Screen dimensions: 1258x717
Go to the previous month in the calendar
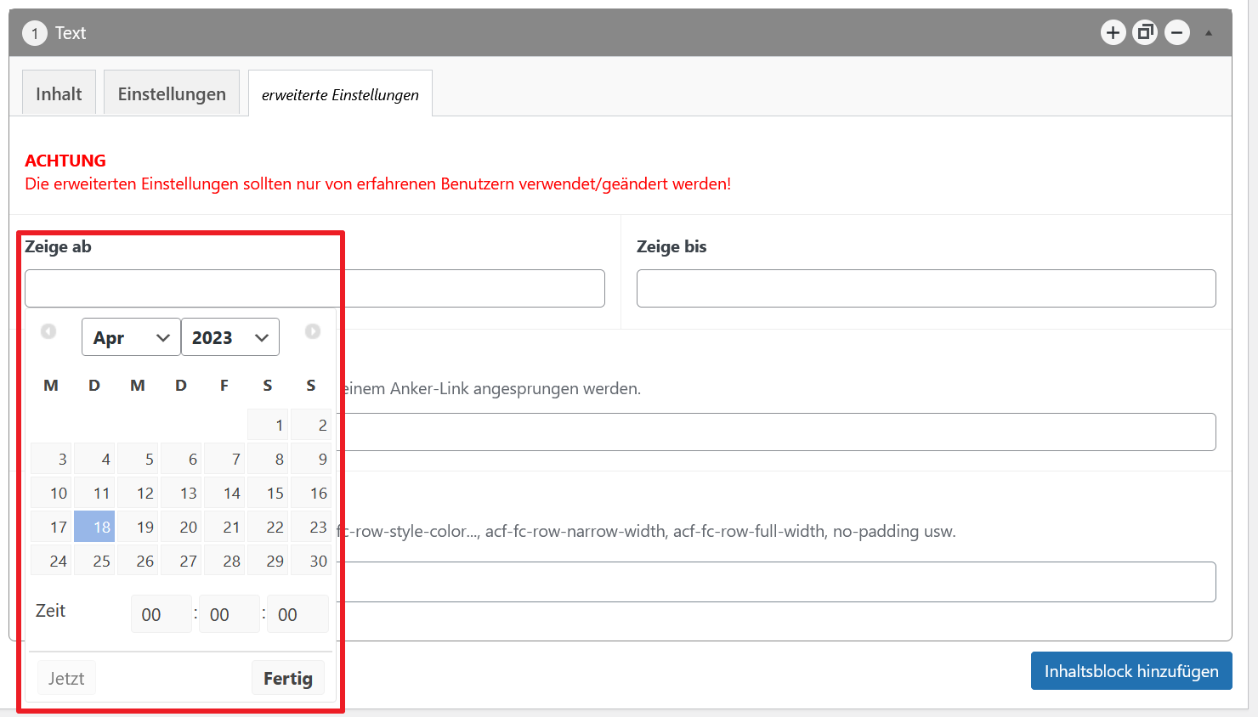48,331
